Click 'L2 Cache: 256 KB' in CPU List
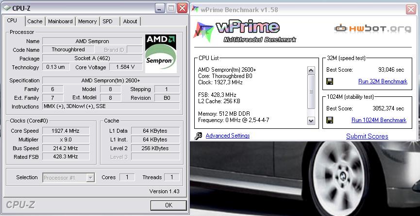Image resolution: width=420 pixels, height=216 pixels. 219,101
